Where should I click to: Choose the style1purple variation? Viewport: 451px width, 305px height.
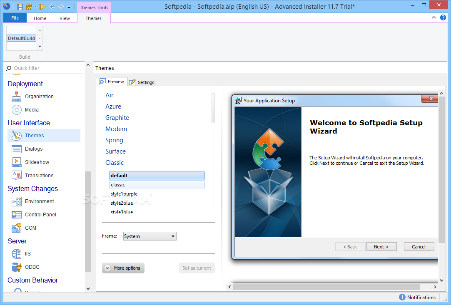(124, 194)
